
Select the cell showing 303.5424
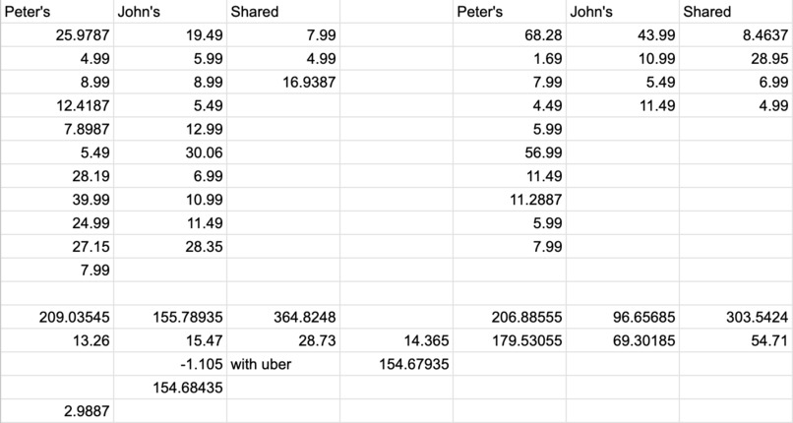tap(736, 317)
